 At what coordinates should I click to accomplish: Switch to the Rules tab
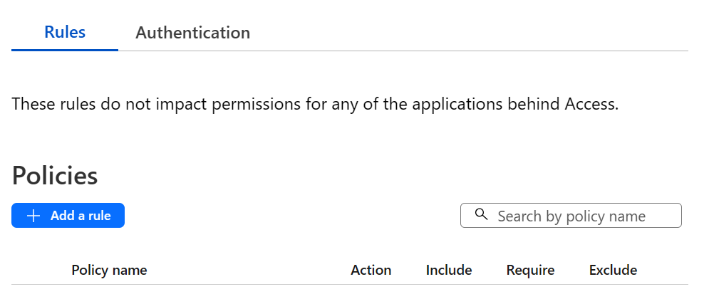click(x=65, y=33)
